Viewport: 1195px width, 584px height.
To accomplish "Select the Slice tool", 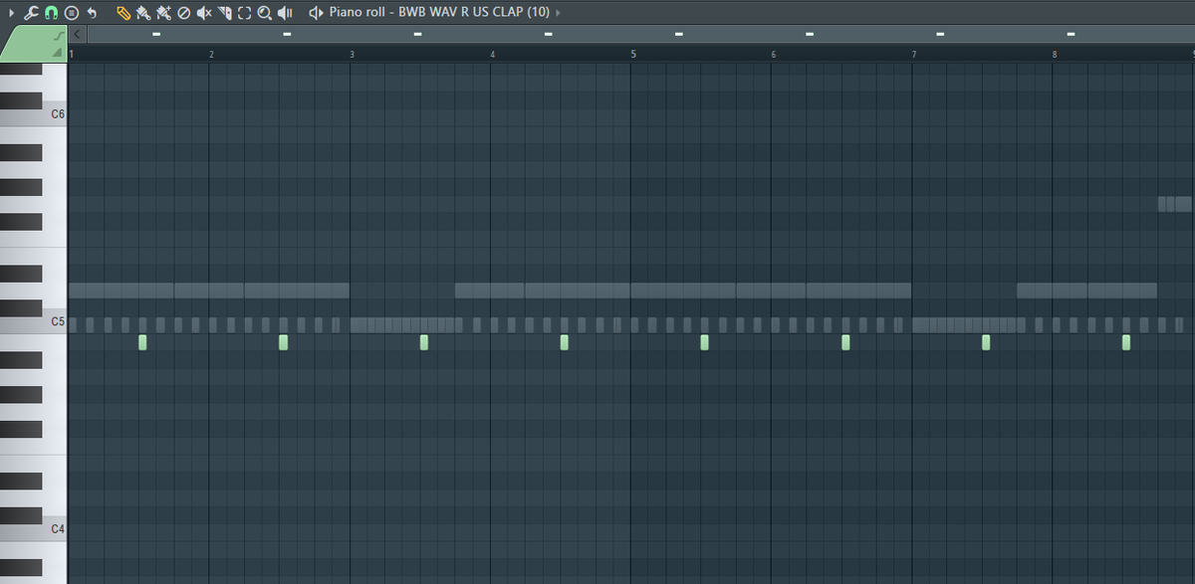I will [225, 13].
